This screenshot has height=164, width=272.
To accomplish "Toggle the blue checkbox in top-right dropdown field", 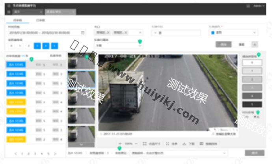I will 213,33.
